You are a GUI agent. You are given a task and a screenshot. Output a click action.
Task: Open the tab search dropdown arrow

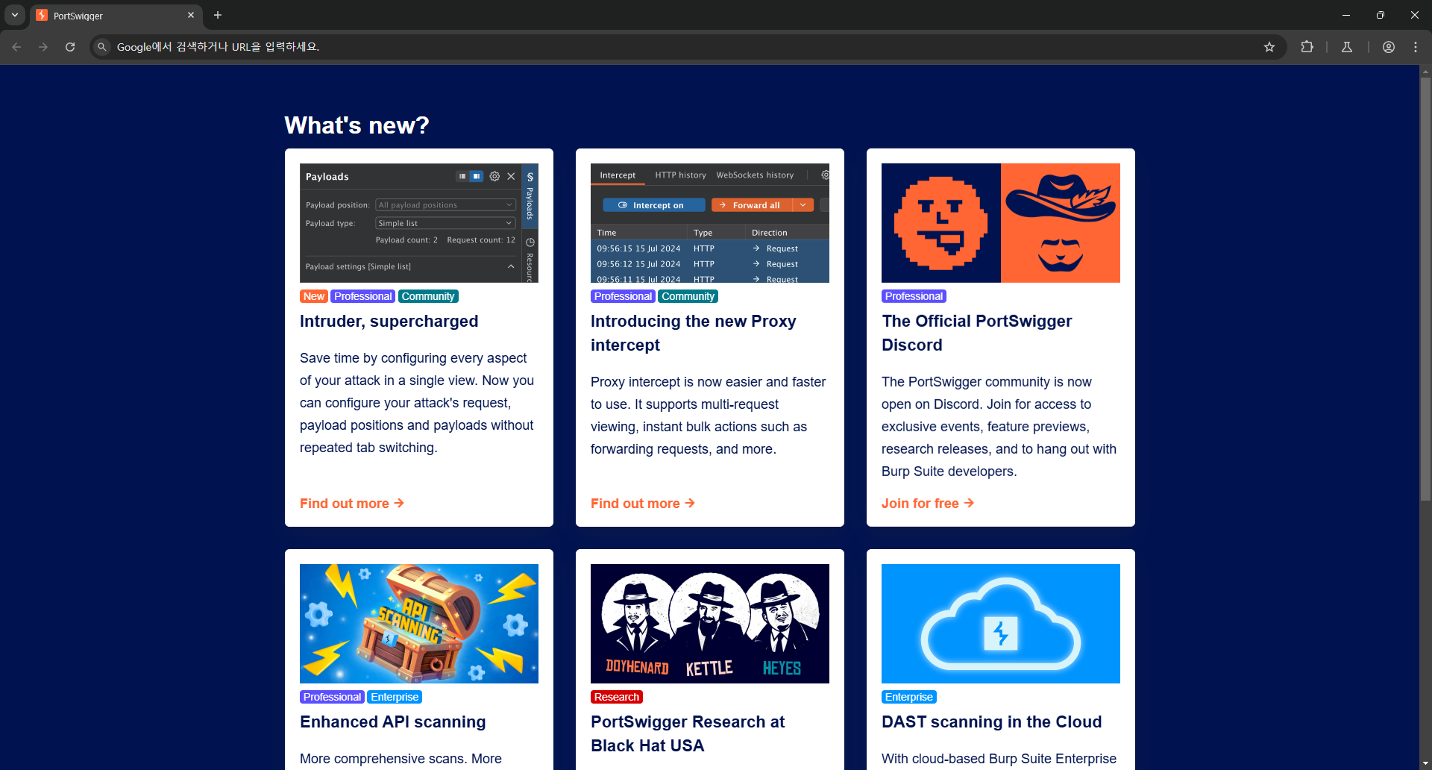pyautogui.click(x=15, y=15)
